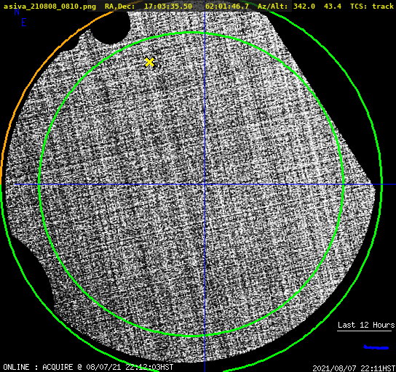Click the top of the inner green circle
The height and width of the screenshot is (372, 396).
pos(192,32)
